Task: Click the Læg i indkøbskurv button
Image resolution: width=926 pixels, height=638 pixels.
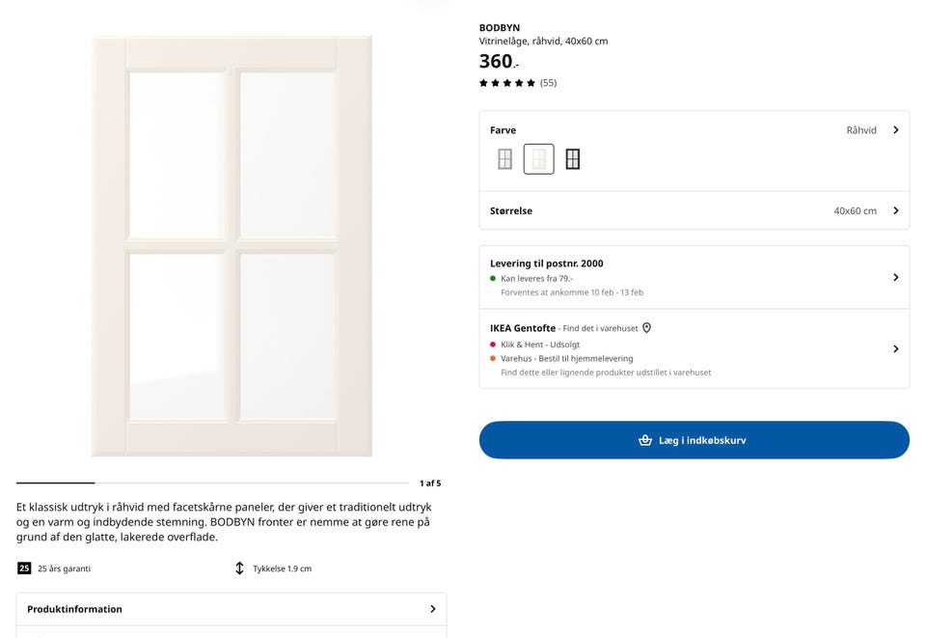Action: pos(694,439)
